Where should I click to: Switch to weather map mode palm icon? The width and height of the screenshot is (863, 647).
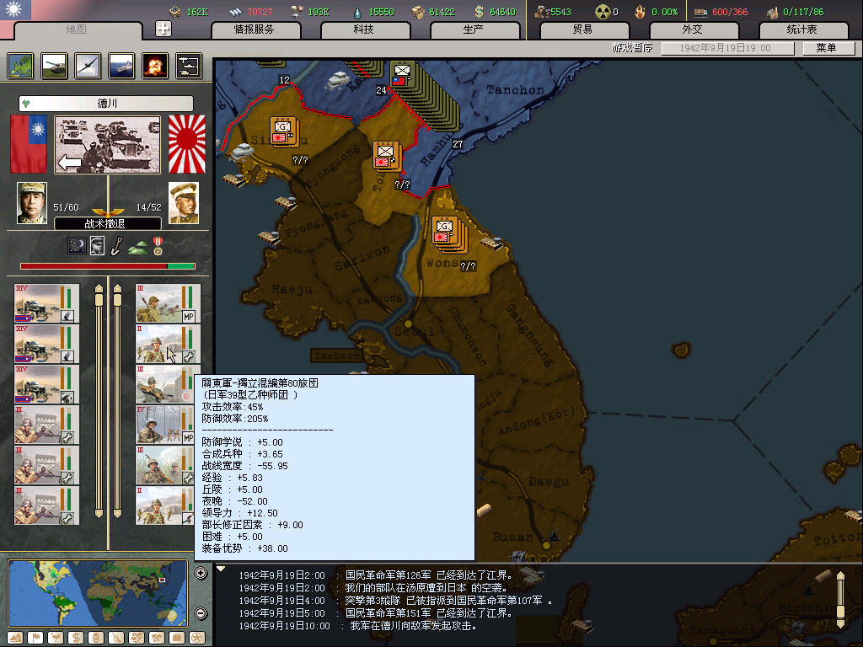(56, 638)
